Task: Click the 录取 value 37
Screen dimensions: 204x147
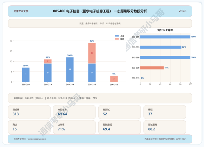Action: coord(150,114)
